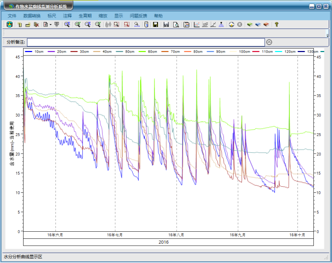This screenshot has width=332, height=263.
Task: Open the 文件 menu
Action: pyautogui.click(x=12, y=16)
